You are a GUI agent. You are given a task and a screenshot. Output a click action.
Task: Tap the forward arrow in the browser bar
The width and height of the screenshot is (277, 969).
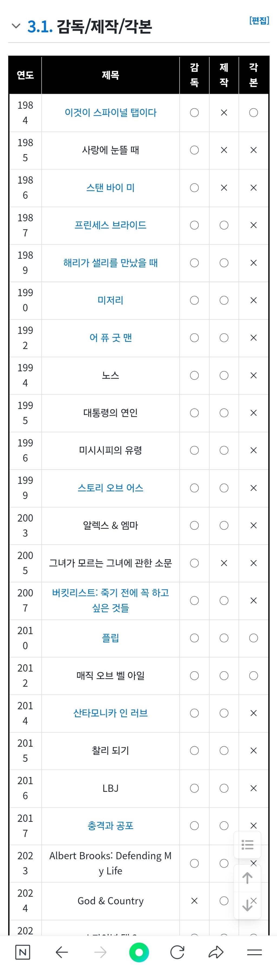(100, 952)
